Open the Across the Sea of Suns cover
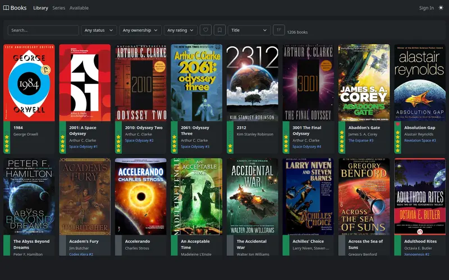 [364, 197]
